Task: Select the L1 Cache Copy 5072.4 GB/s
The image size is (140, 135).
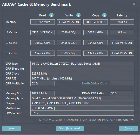Action: (96, 32)
